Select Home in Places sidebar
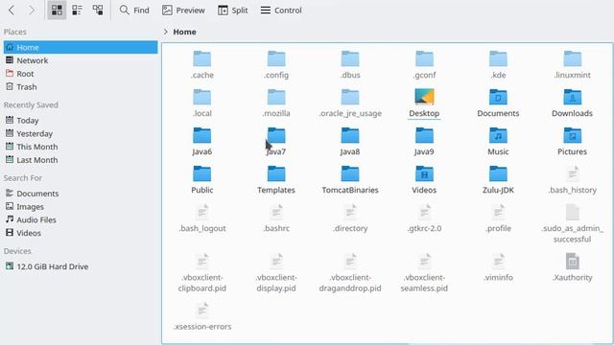 (x=81, y=47)
